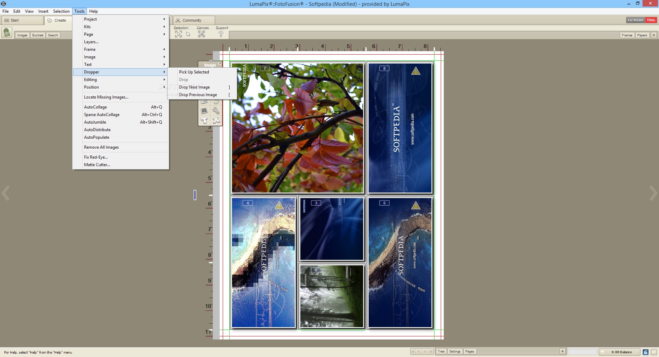The height and width of the screenshot is (357, 659).
Task: Click the Settings button in status bar
Action: (x=454, y=351)
